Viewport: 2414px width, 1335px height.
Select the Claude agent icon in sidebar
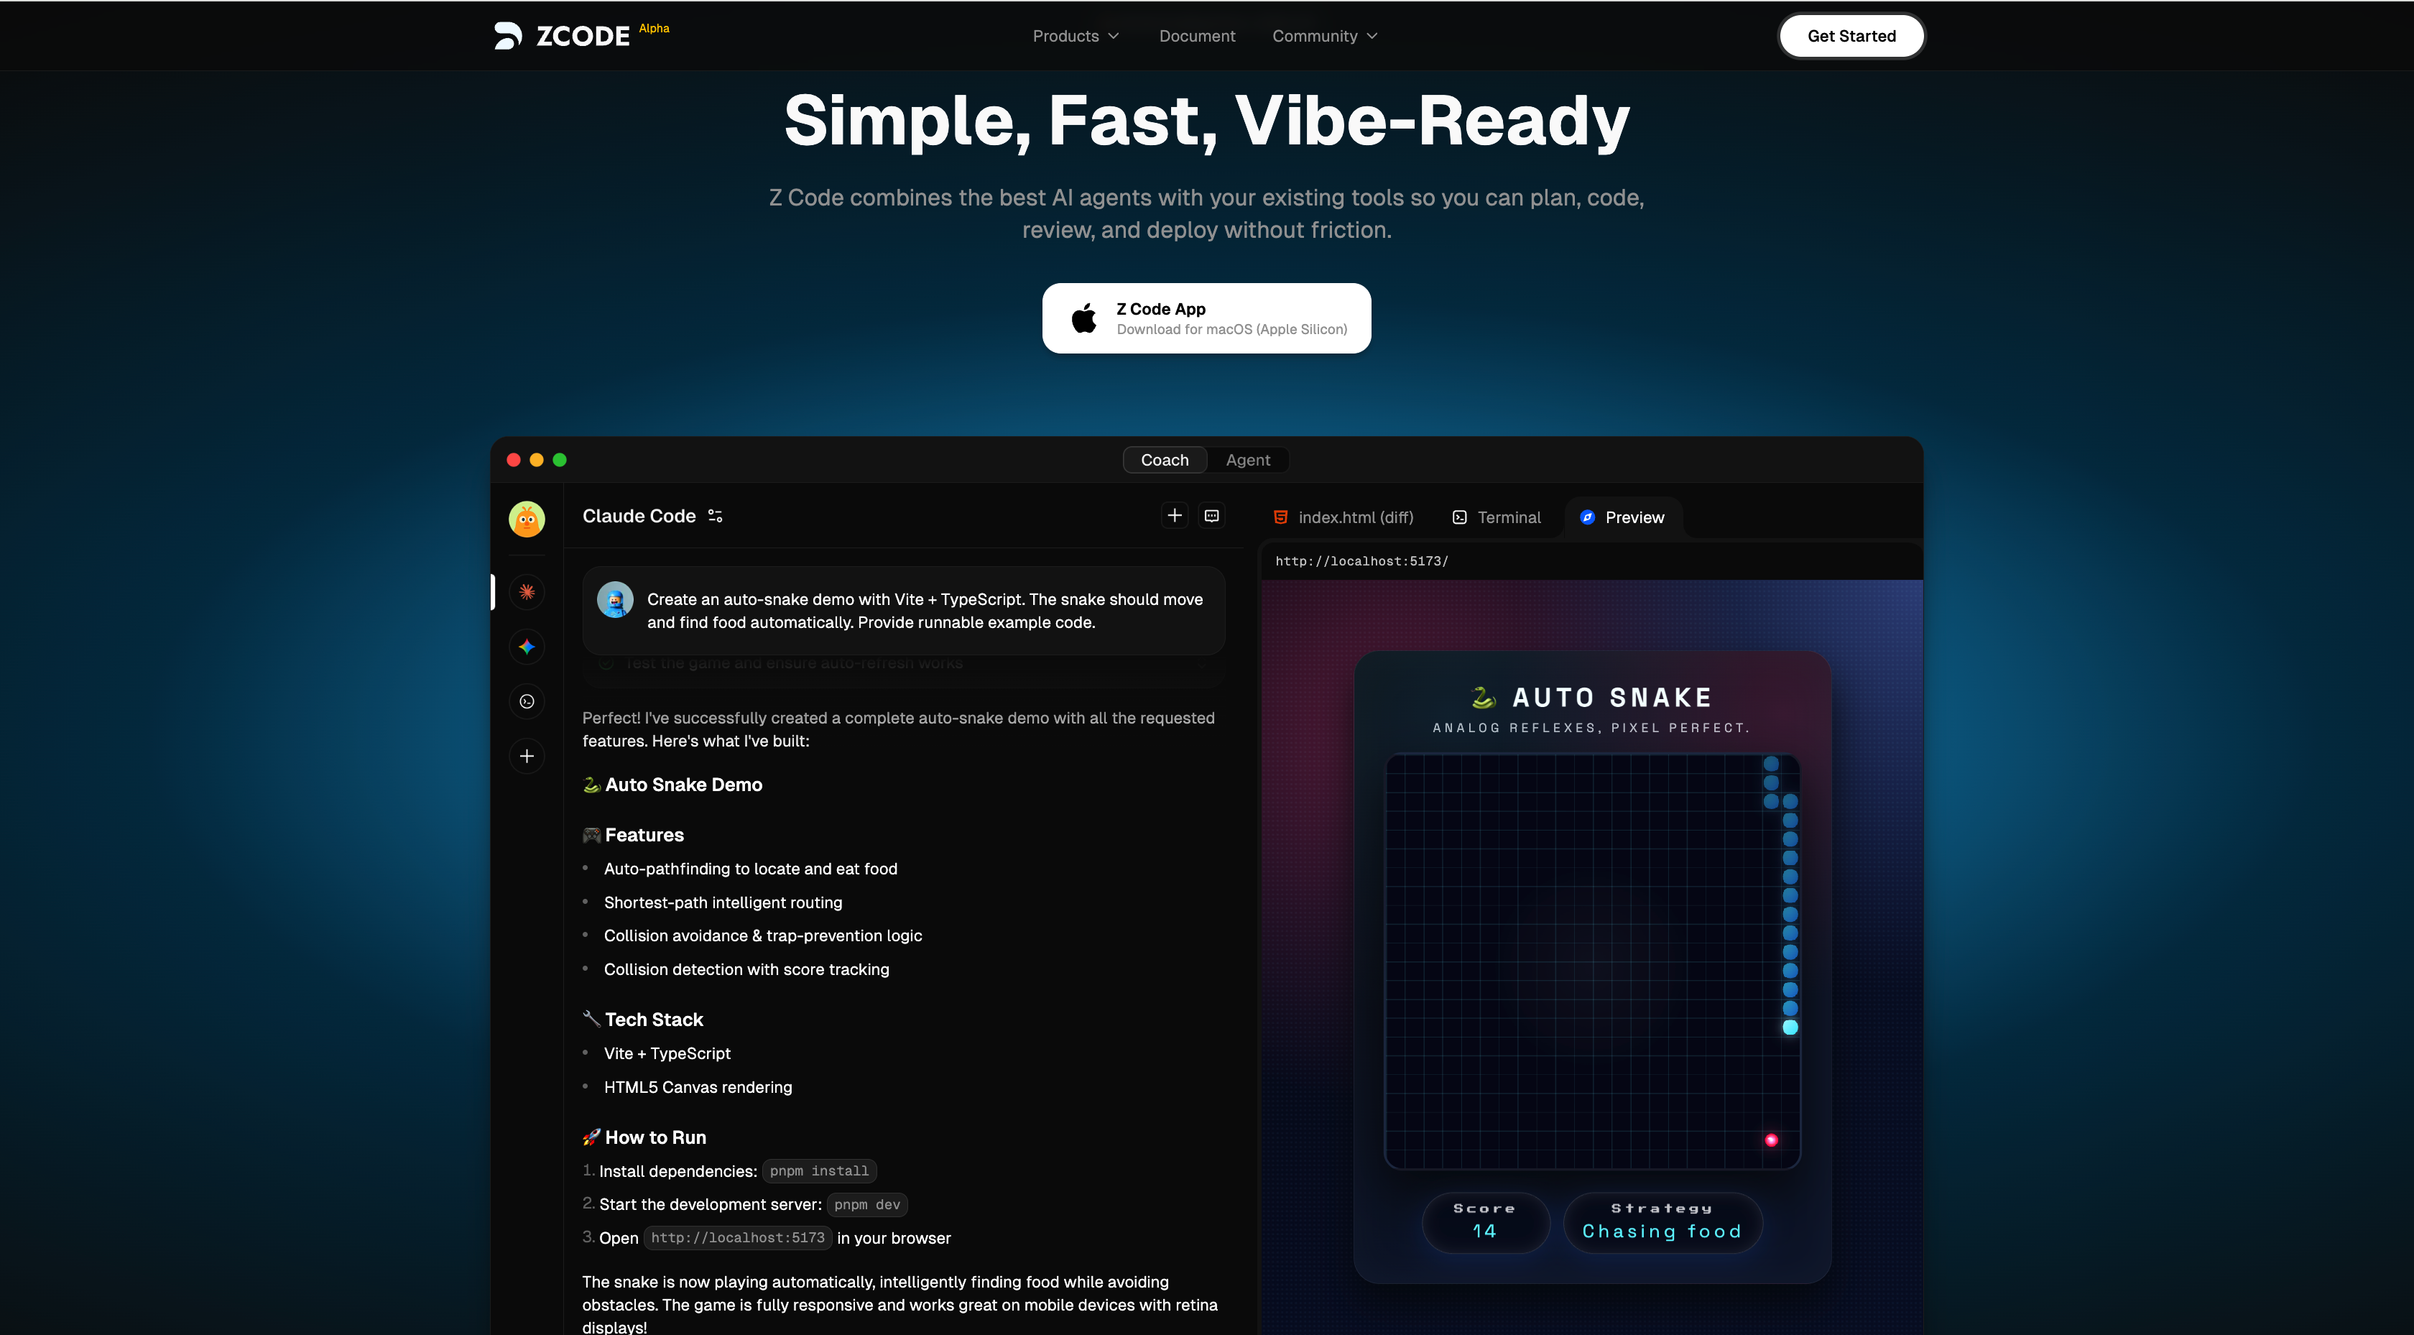[527, 591]
